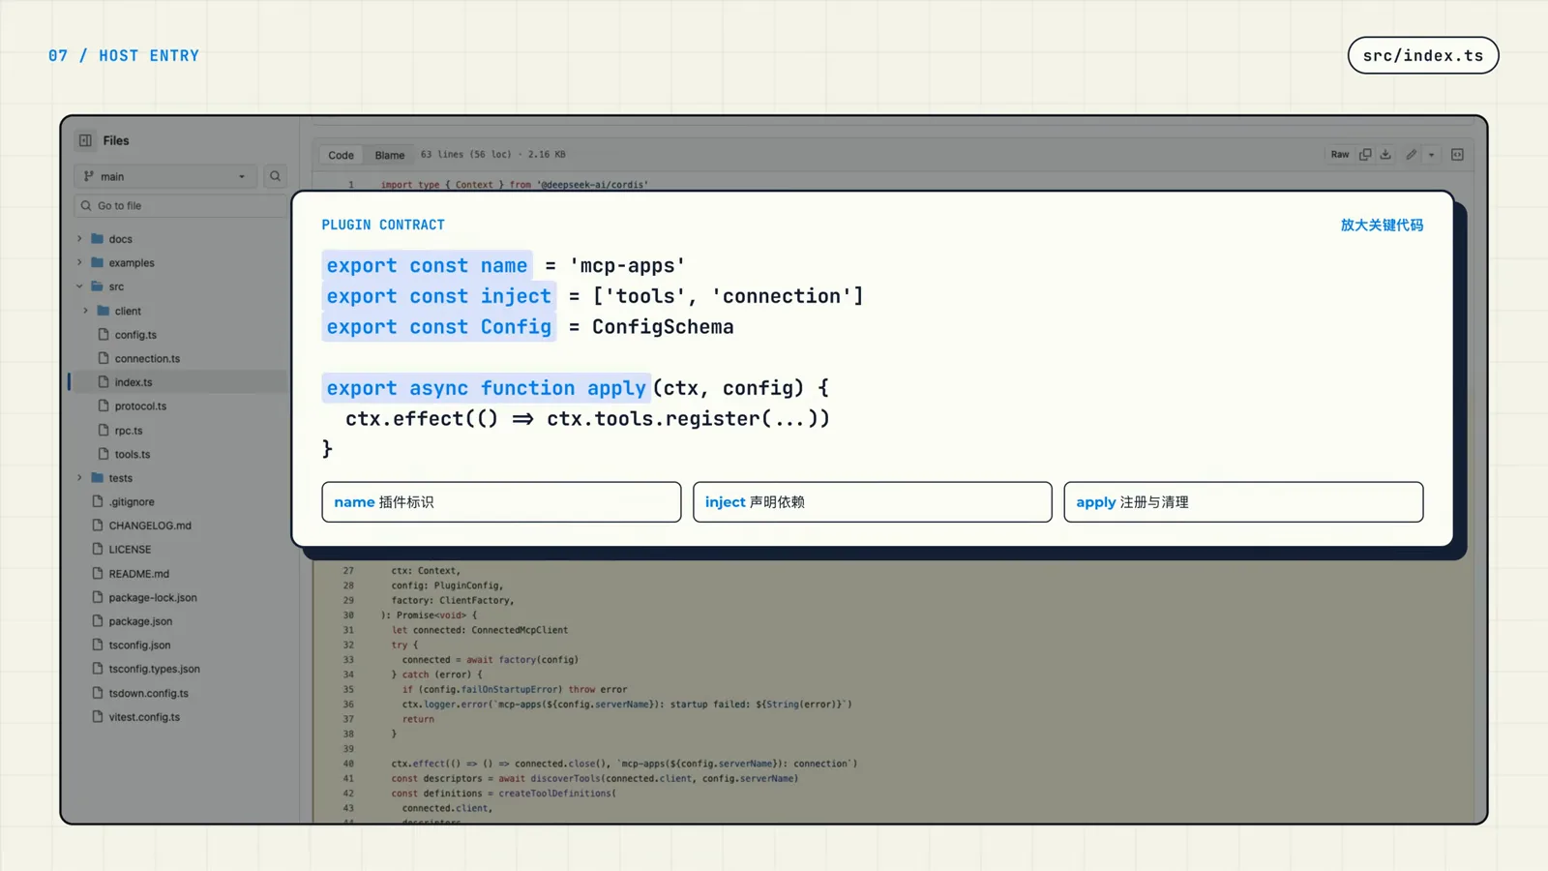Click the highlighted 'export const Config' code

tap(438, 327)
